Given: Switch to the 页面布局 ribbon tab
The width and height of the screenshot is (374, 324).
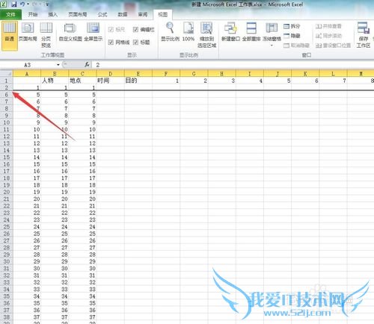Looking at the screenshot, I should 78,14.
